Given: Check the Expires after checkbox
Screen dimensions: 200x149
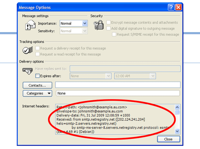Looking at the screenshot, I should pos(37,76).
